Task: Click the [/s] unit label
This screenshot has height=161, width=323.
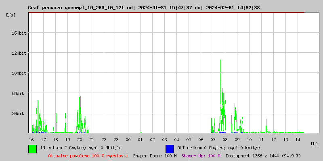Action: click(11, 15)
